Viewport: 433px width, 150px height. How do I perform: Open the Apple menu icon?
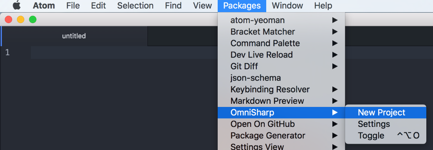point(17,5)
